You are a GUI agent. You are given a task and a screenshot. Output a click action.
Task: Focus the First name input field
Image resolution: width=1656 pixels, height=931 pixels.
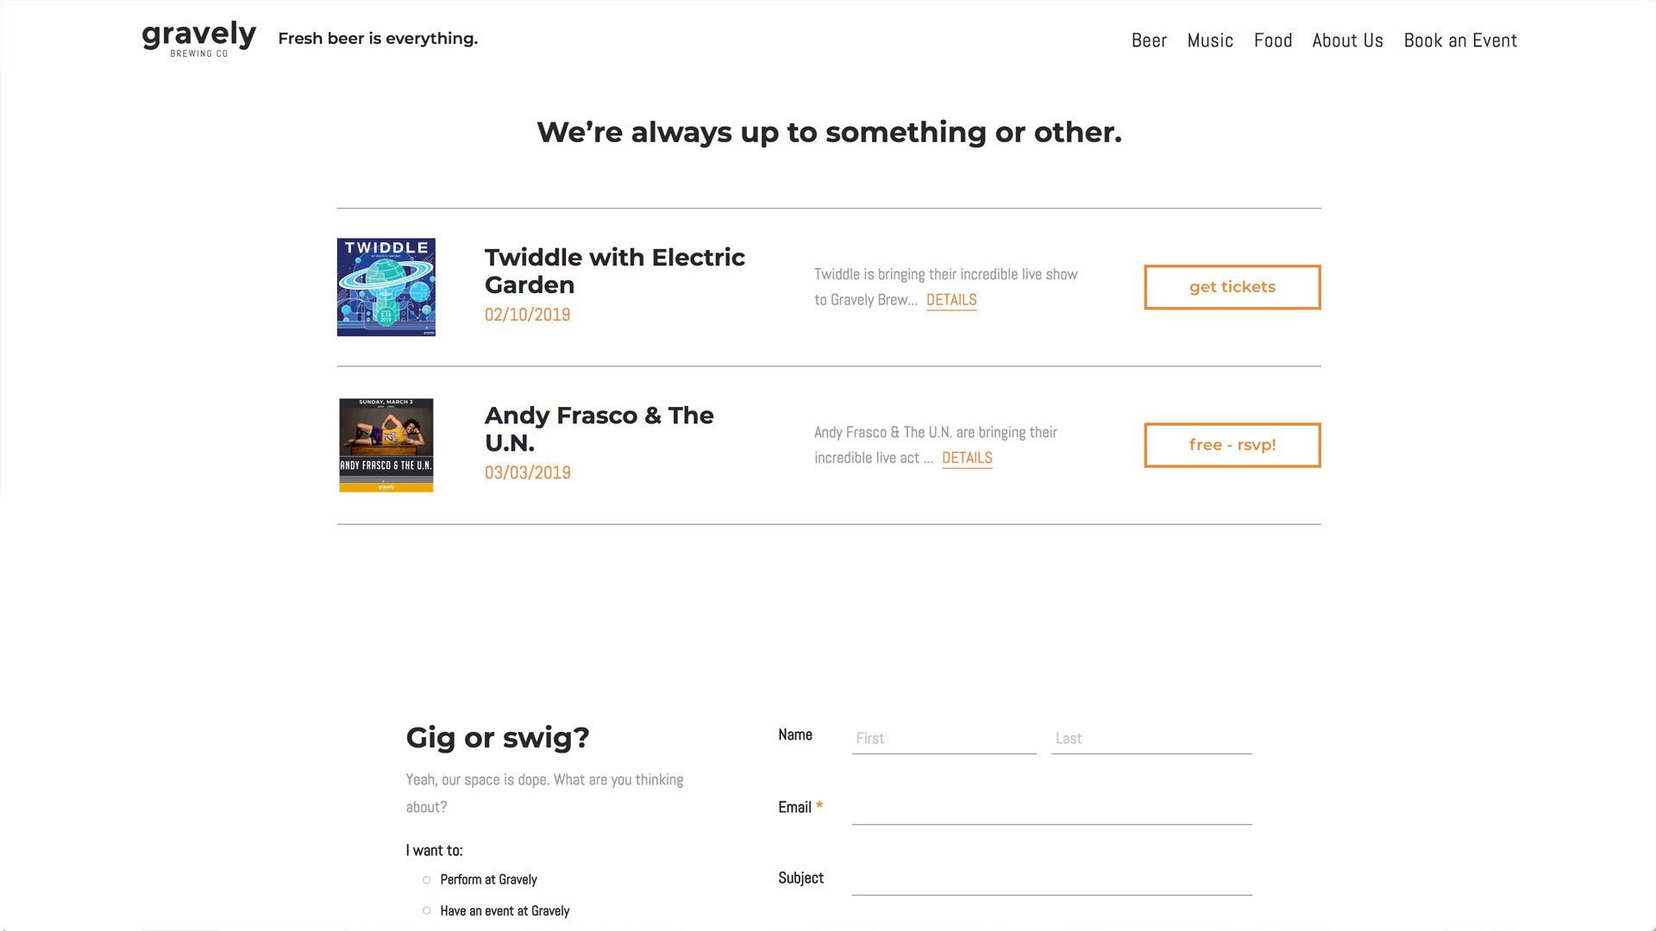[x=944, y=739]
